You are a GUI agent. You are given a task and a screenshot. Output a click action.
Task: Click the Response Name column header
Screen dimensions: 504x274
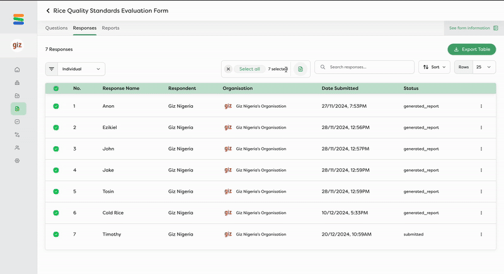point(121,88)
